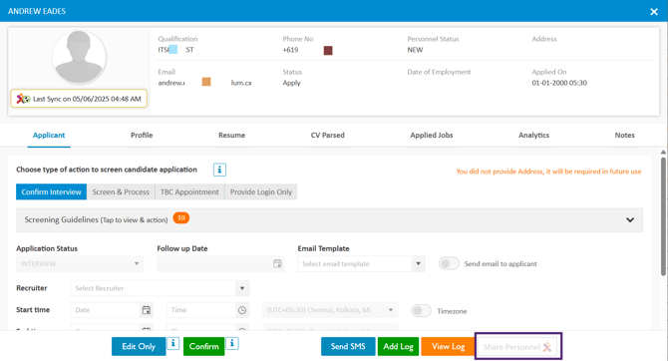Close the Andrew Eades dialog
The height and width of the screenshot is (361, 668).
click(654, 12)
